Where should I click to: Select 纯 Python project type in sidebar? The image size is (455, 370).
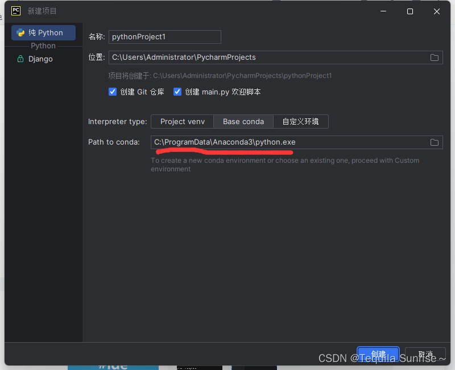(x=43, y=32)
